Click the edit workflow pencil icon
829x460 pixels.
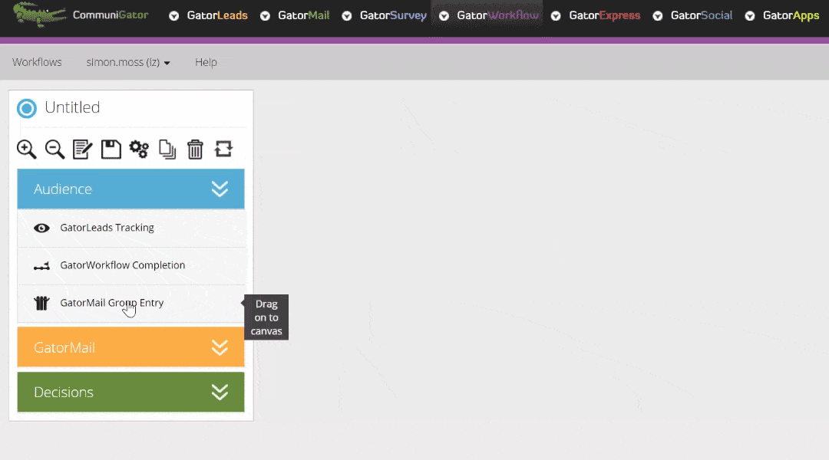[83, 149]
